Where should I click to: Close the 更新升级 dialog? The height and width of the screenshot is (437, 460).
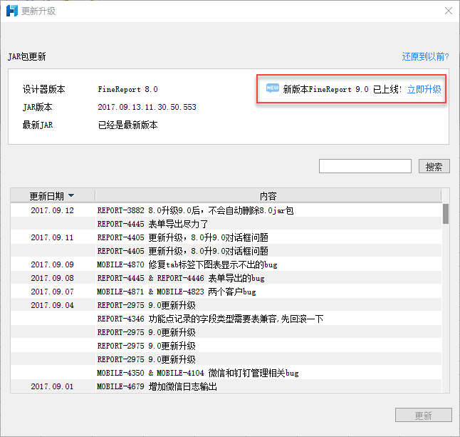click(x=449, y=11)
